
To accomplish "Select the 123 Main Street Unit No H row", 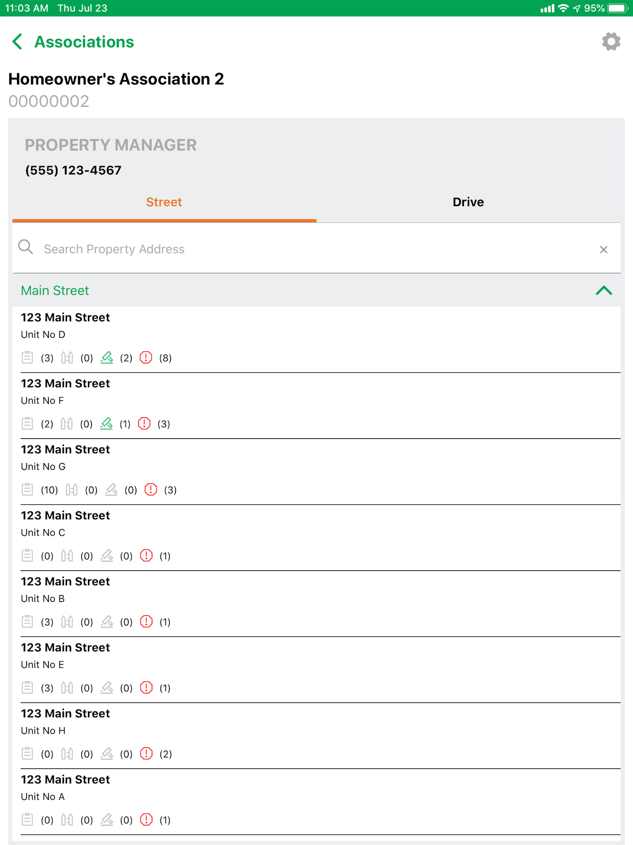I will (316, 736).
